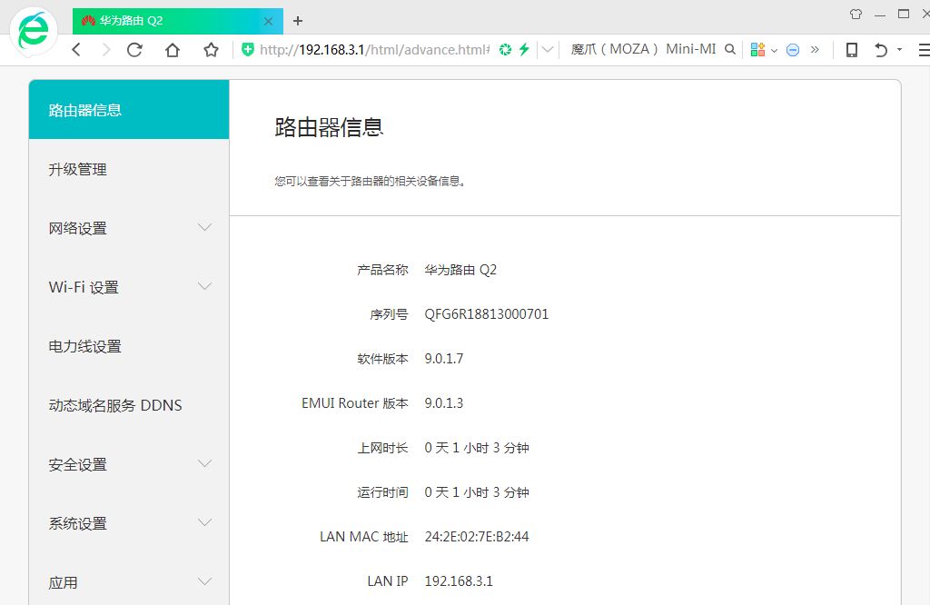Image resolution: width=930 pixels, height=605 pixels.
Task: Click the undo restore page icon
Action: [881, 50]
